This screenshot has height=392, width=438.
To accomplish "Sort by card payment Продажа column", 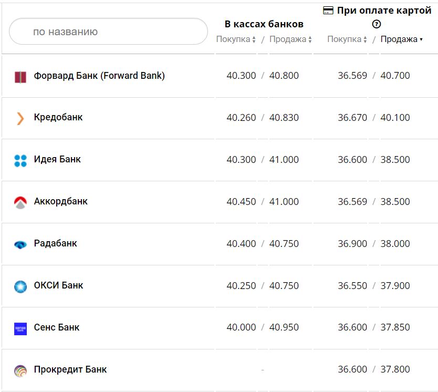I will pos(401,39).
